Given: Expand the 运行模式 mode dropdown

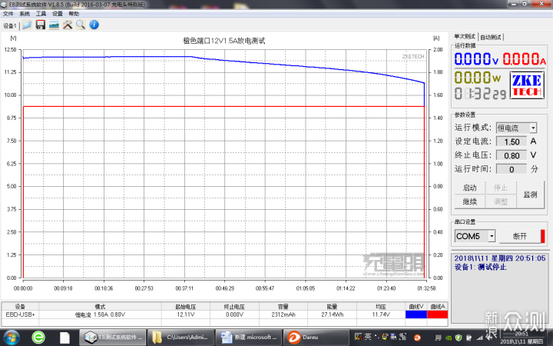Looking at the screenshot, I should [516, 128].
